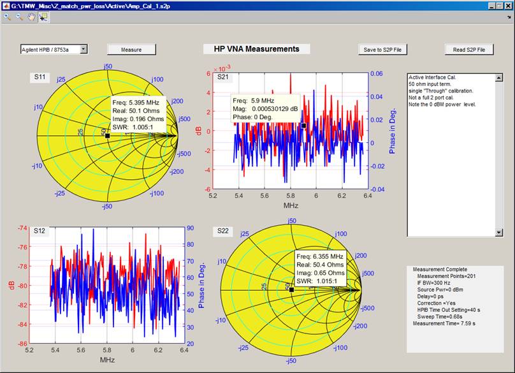Screen dimensions: 515x373
Task: Click the S11 chart label
Action: click(40, 77)
